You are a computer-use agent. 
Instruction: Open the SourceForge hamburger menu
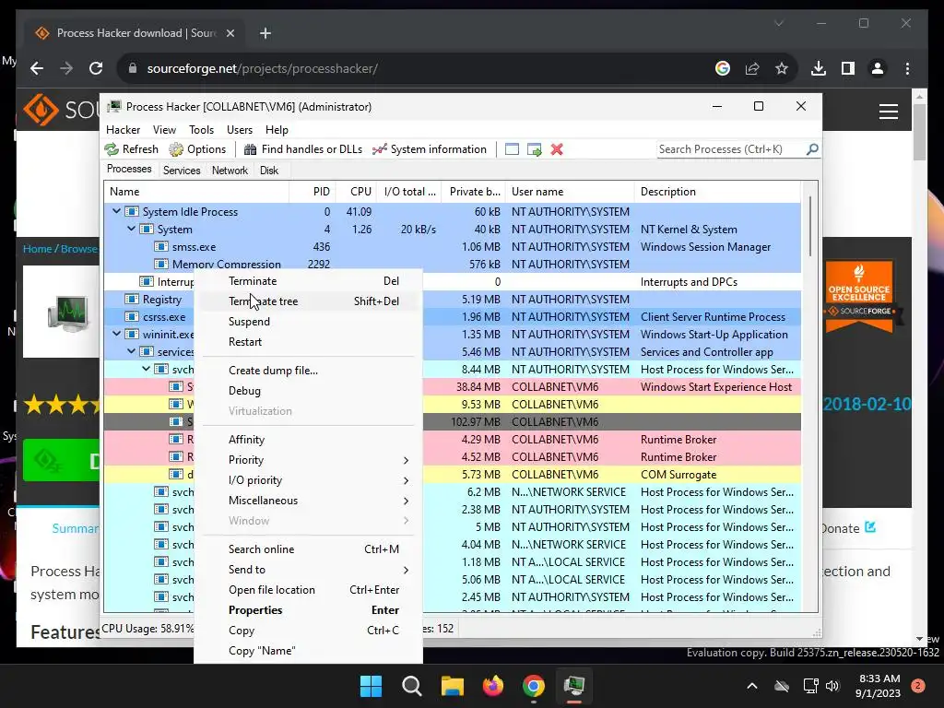888,112
